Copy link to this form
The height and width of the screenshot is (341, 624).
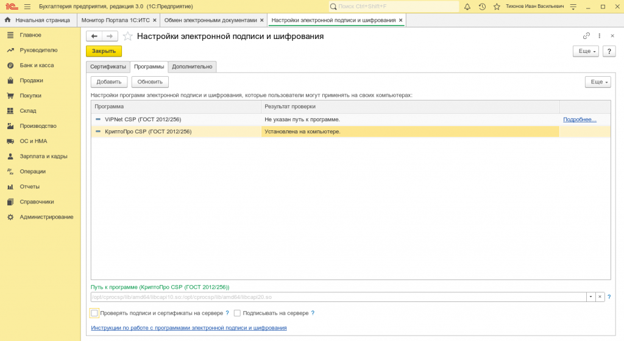(x=586, y=36)
